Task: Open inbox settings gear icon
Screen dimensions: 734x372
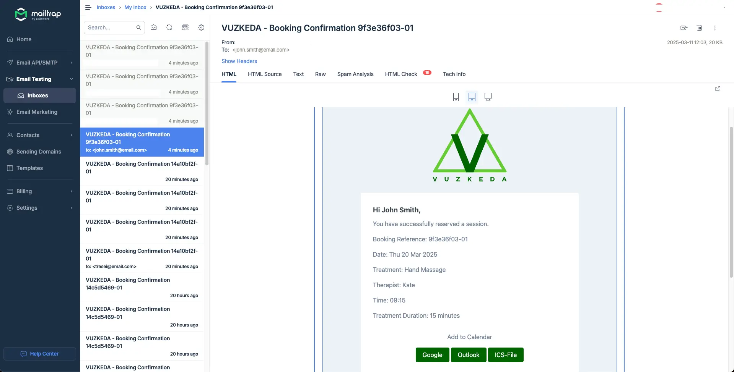Action: point(201,27)
